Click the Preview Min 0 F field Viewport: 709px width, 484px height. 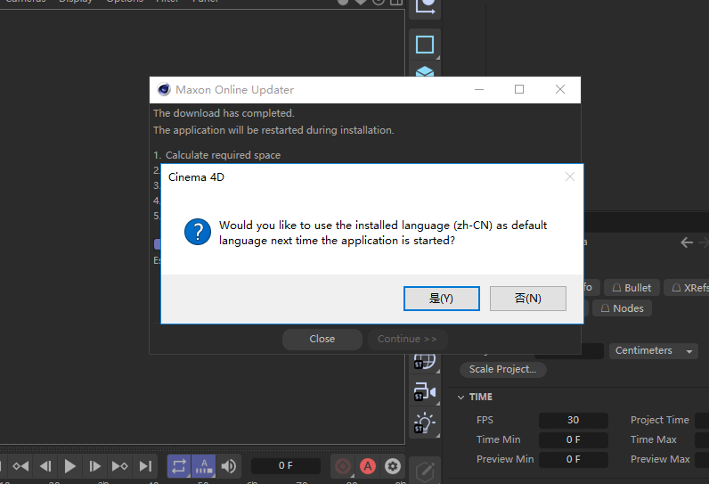pos(574,460)
